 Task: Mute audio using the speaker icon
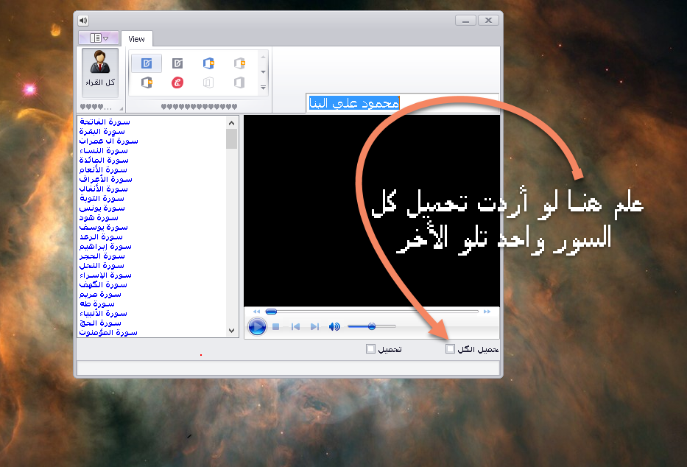point(334,326)
